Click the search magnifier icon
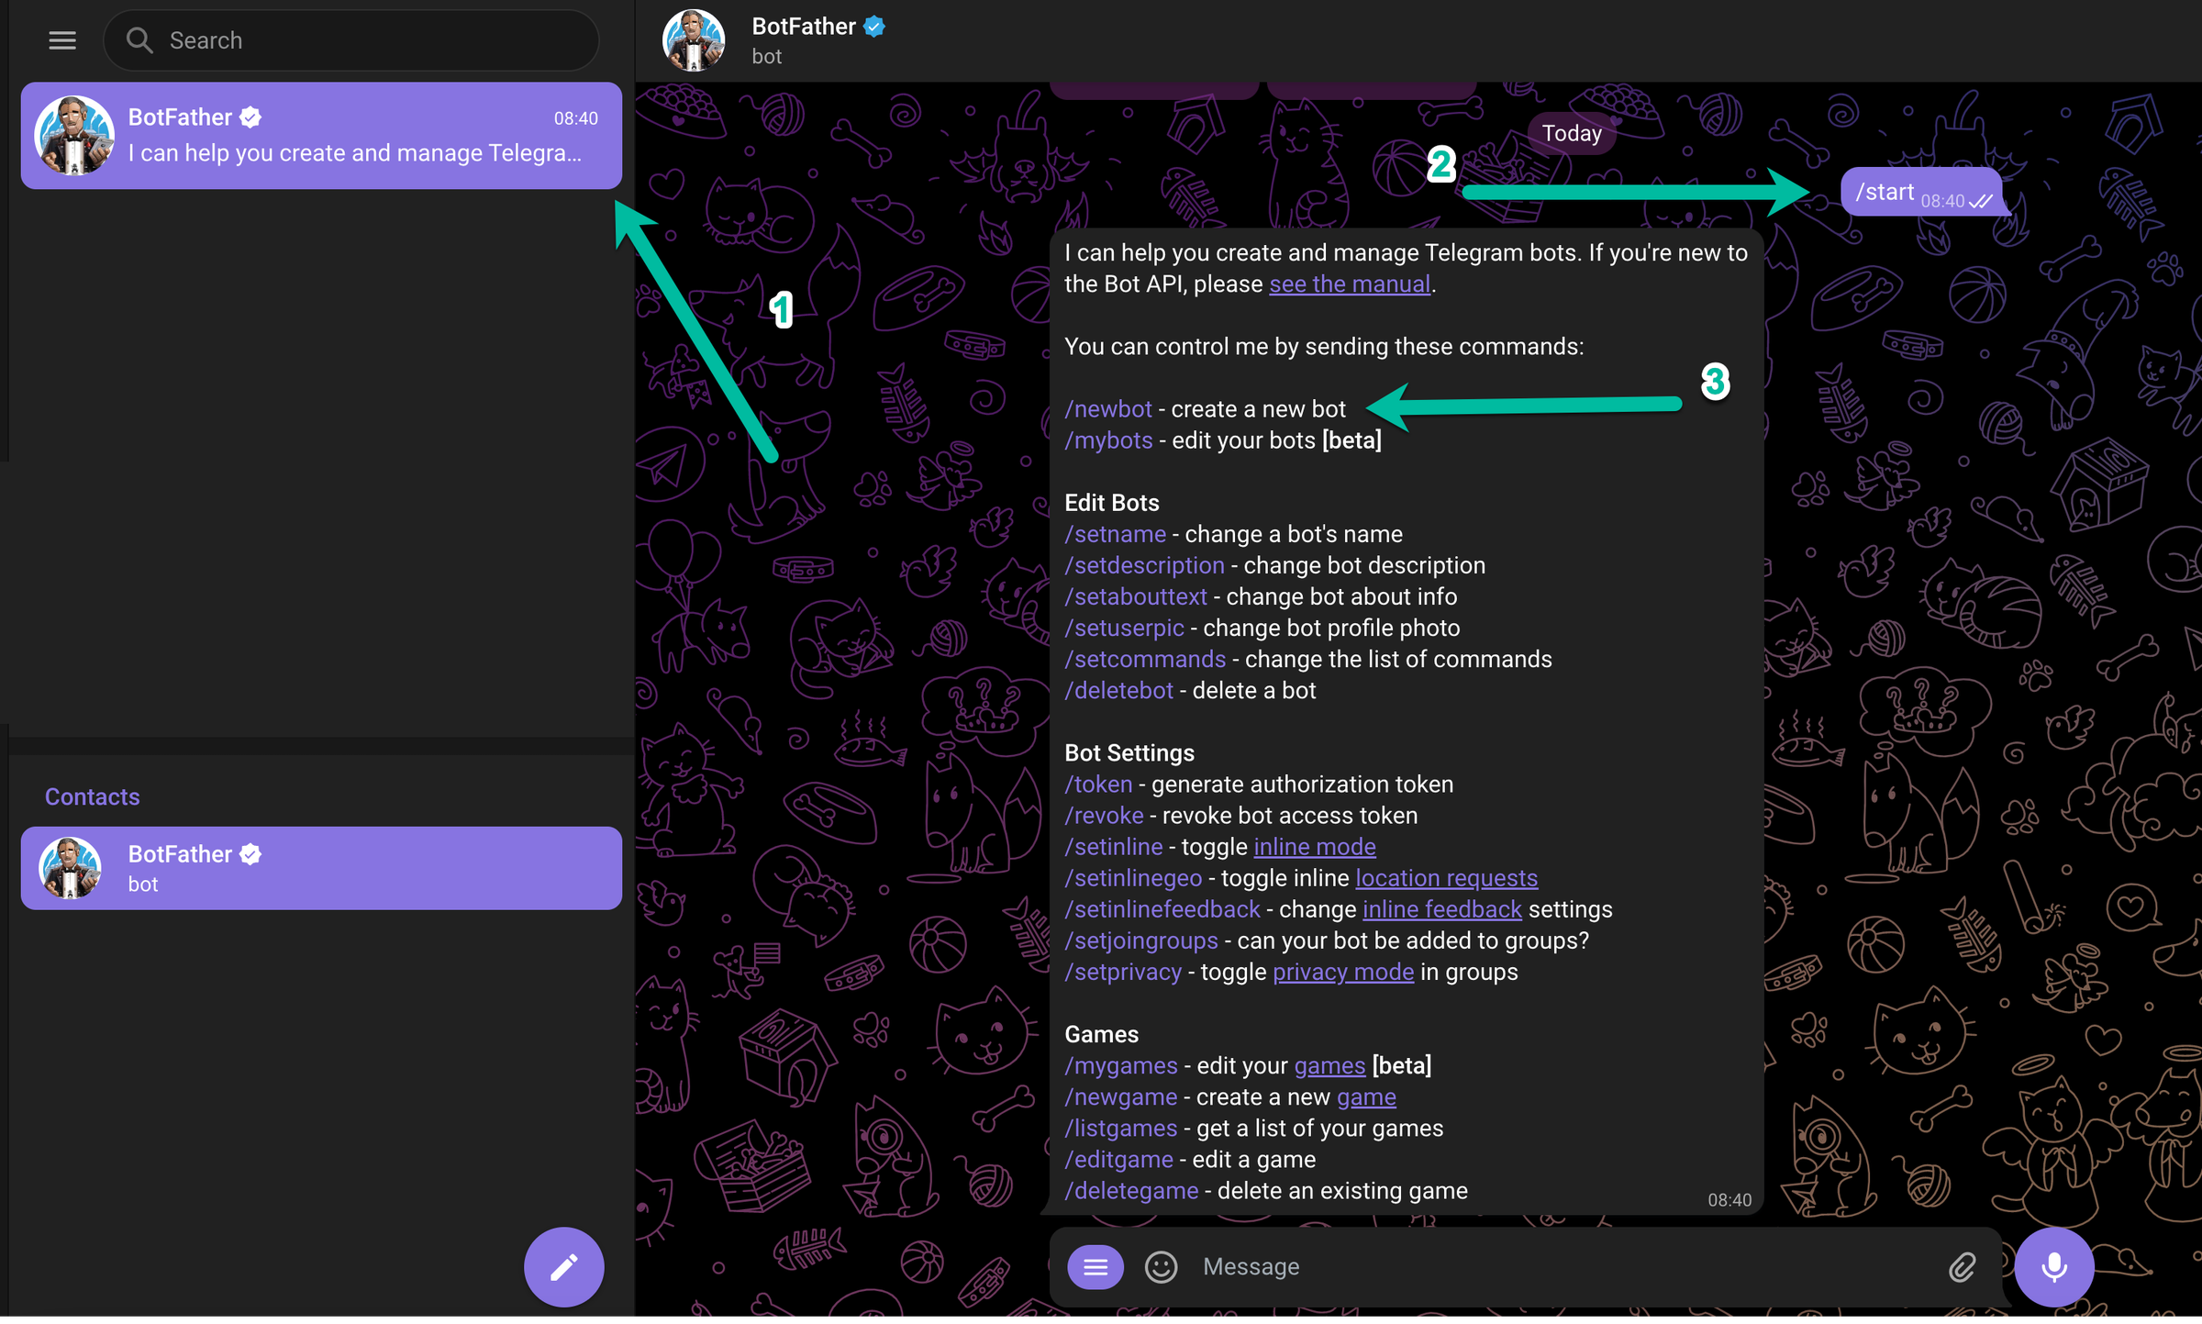Image resolution: width=2202 pixels, height=1324 pixels. click(x=139, y=39)
